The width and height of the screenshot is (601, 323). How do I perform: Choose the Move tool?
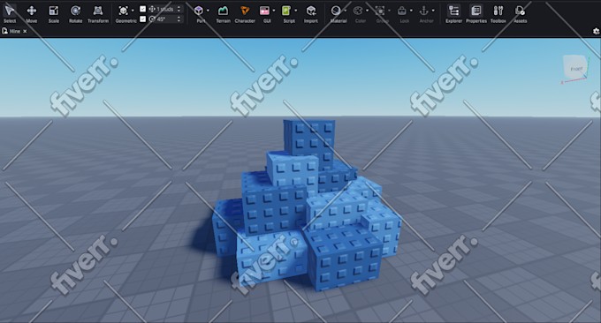tap(32, 14)
